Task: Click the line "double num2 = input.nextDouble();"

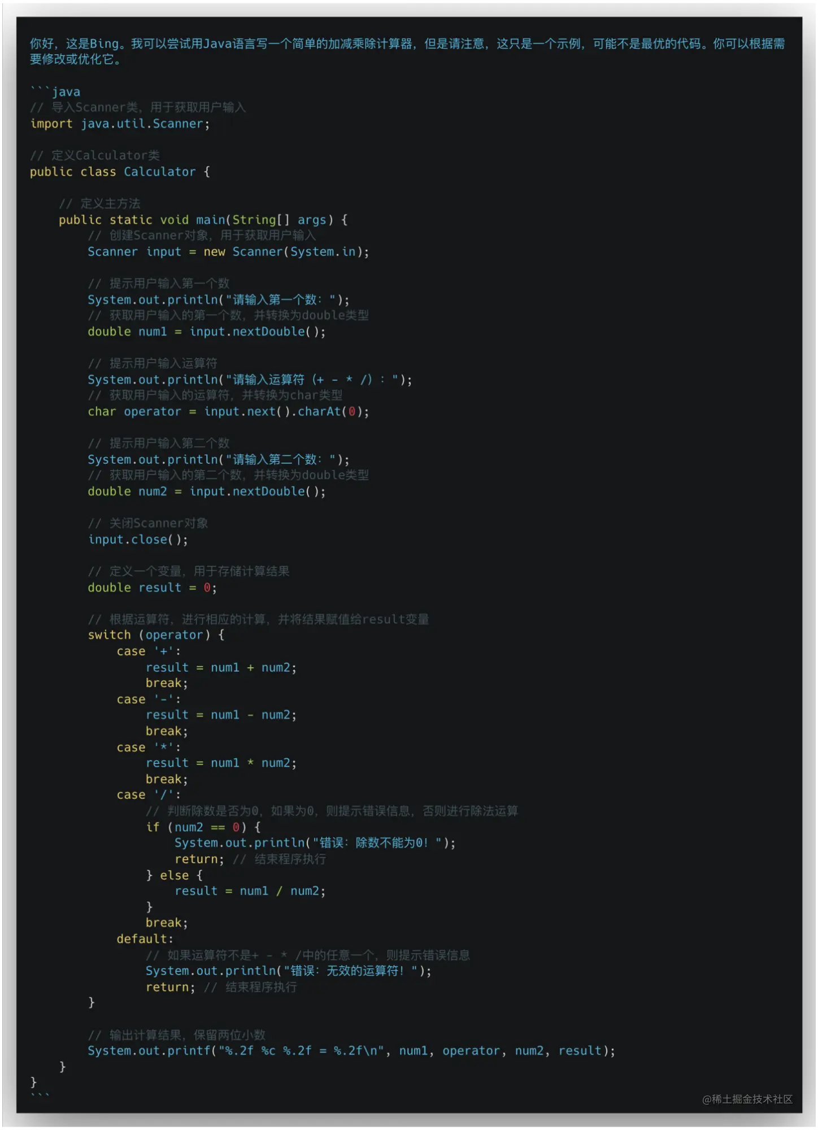Action: [x=207, y=492]
